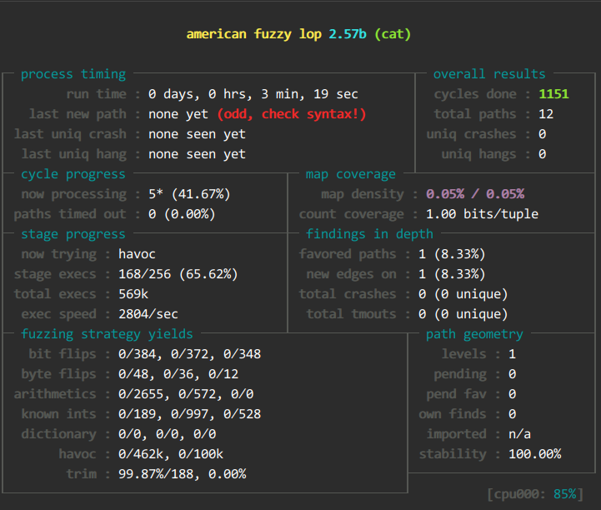
Task: Click the 'pend fav' value 0
Action: [512, 394]
